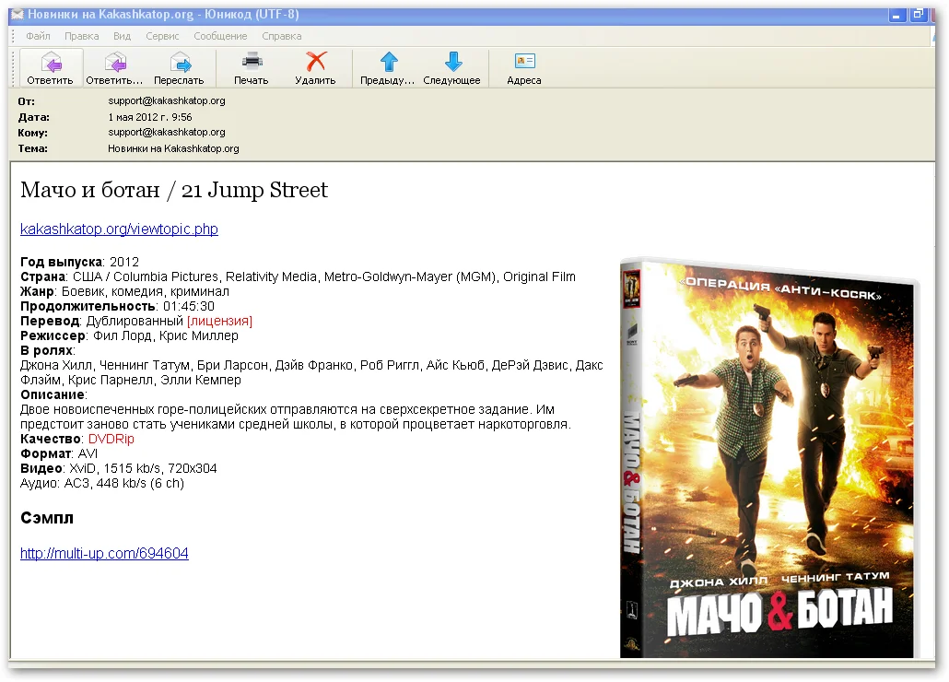Click the recipient address after Кому:
The image size is (949, 682).
167,133
